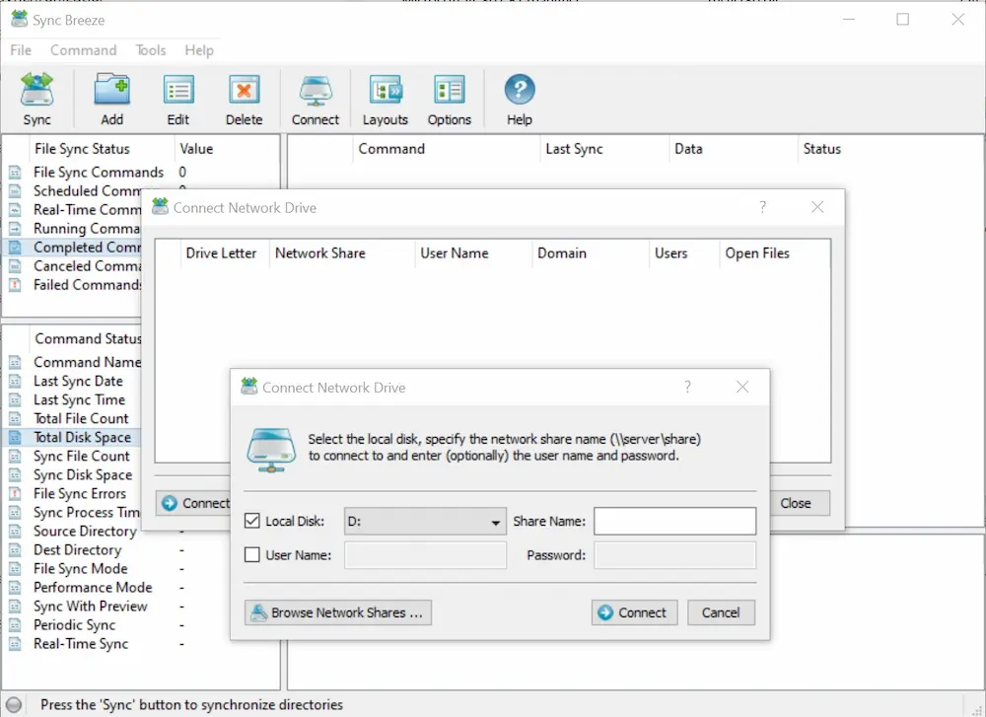Click the Completed Commands row icon
This screenshot has width=986, height=717.
(x=15, y=248)
